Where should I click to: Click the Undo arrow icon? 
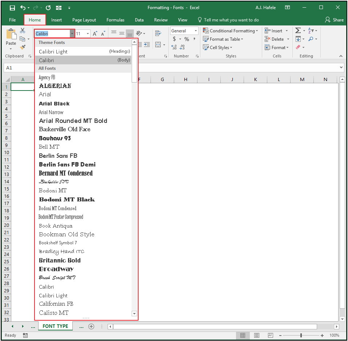(23, 8)
